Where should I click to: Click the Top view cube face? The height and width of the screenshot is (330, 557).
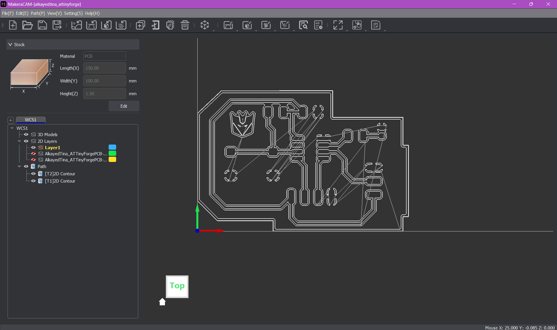coord(177,286)
